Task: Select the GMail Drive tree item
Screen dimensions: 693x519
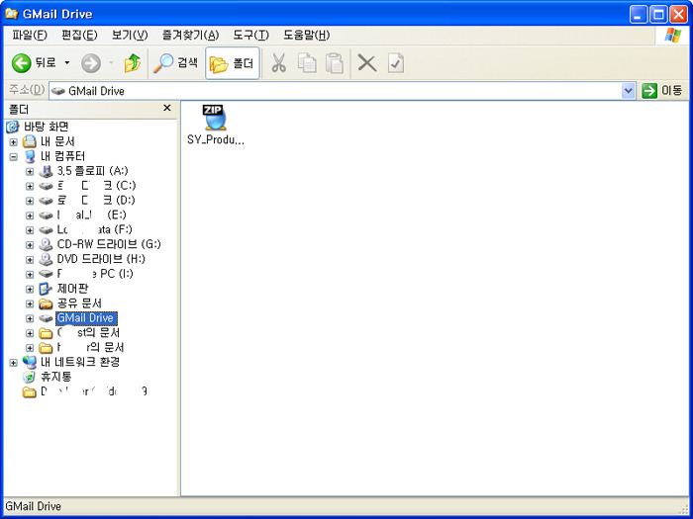Action: coord(86,318)
